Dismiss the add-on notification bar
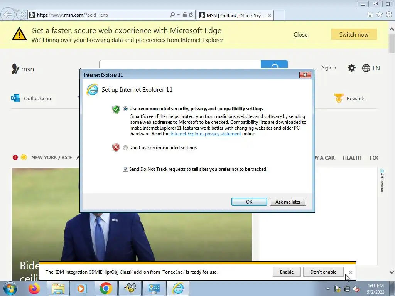The width and height of the screenshot is (395, 296). click(350, 272)
